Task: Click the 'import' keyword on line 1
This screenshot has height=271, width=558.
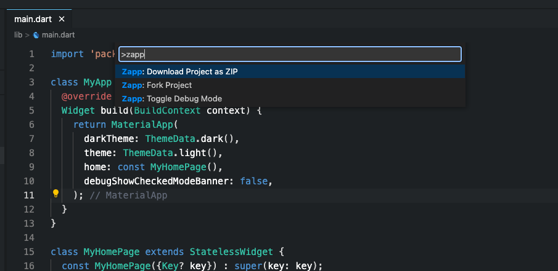Action: (x=67, y=54)
